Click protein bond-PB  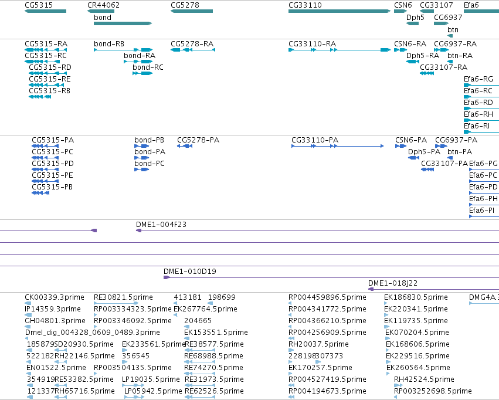[x=142, y=145]
